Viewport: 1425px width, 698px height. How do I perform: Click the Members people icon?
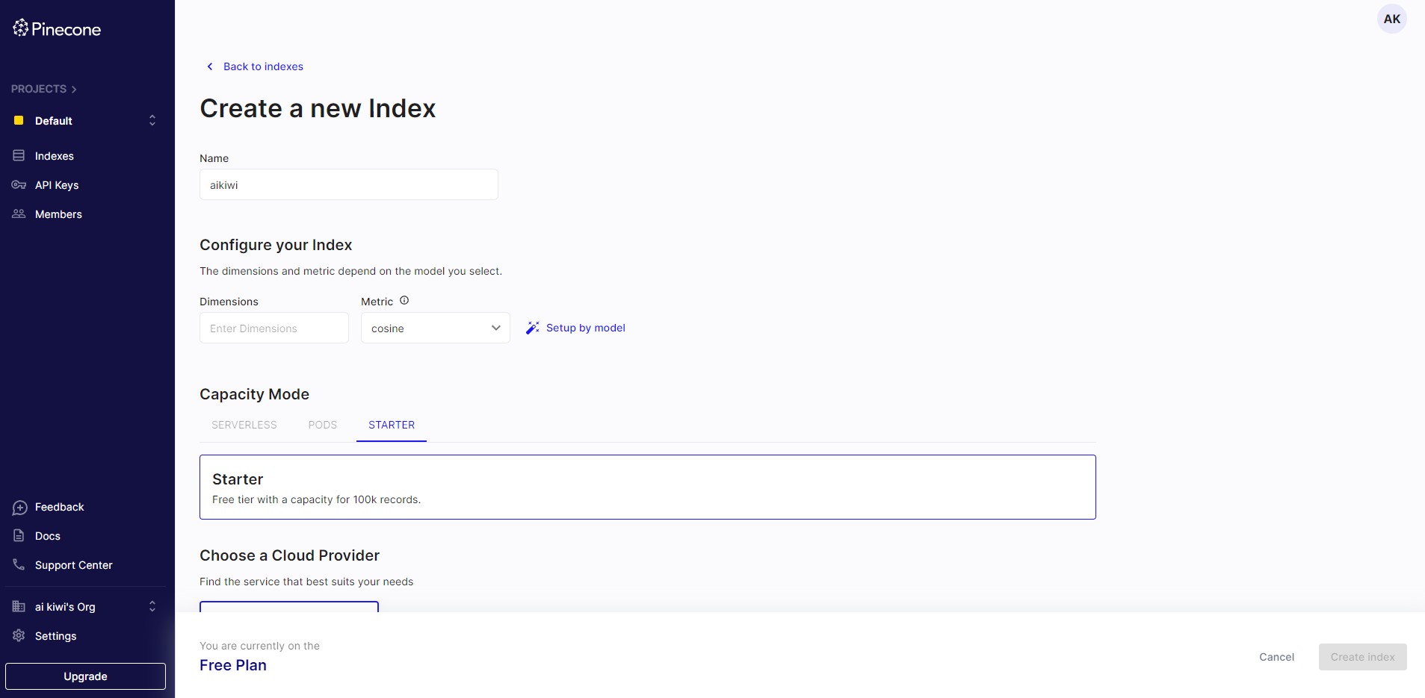(x=19, y=214)
